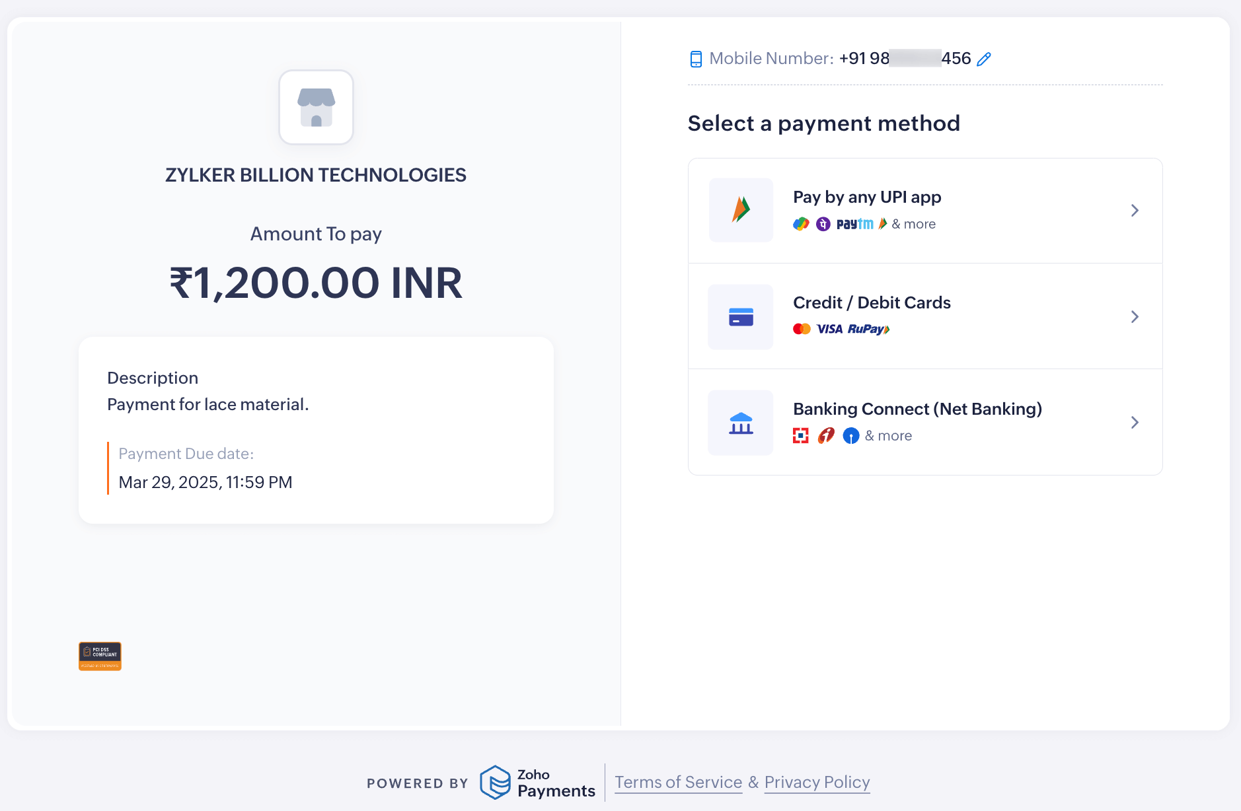This screenshot has width=1241, height=811.
Task: Choose Credit / Debit Cards method
Action: (x=872, y=302)
